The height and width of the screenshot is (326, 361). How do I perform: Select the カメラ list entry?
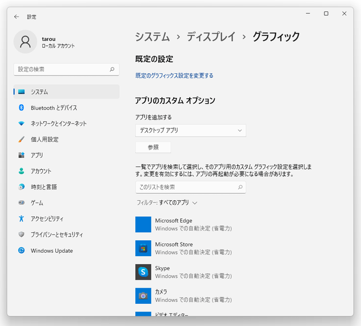[183, 296]
